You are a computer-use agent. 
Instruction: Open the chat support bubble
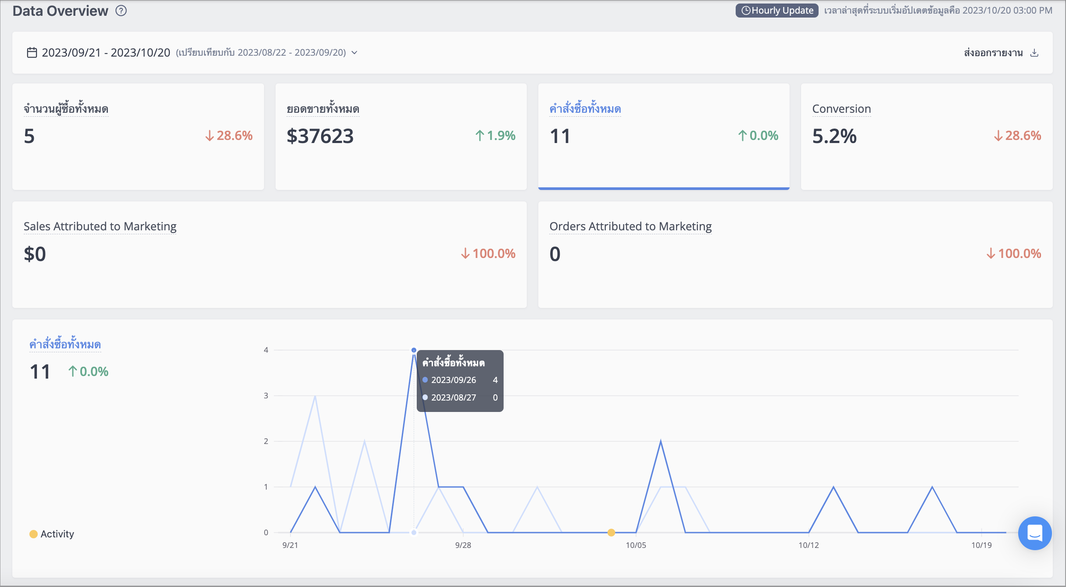click(x=1035, y=533)
